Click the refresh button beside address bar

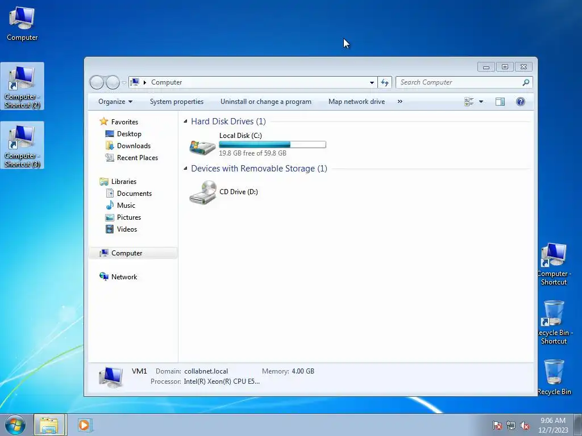(x=385, y=83)
